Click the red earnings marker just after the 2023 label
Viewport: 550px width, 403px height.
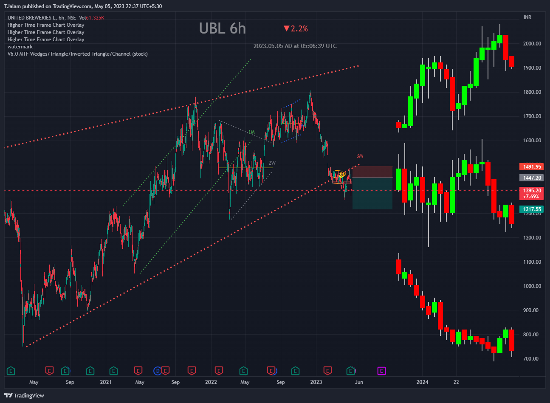[327, 371]
